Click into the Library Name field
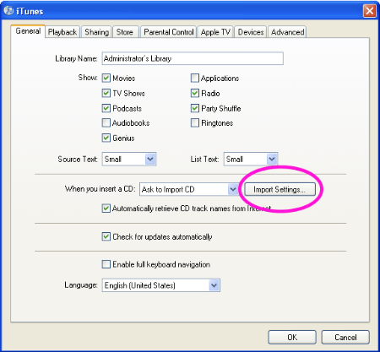This screenshot has width=380, height=352. 193,58
